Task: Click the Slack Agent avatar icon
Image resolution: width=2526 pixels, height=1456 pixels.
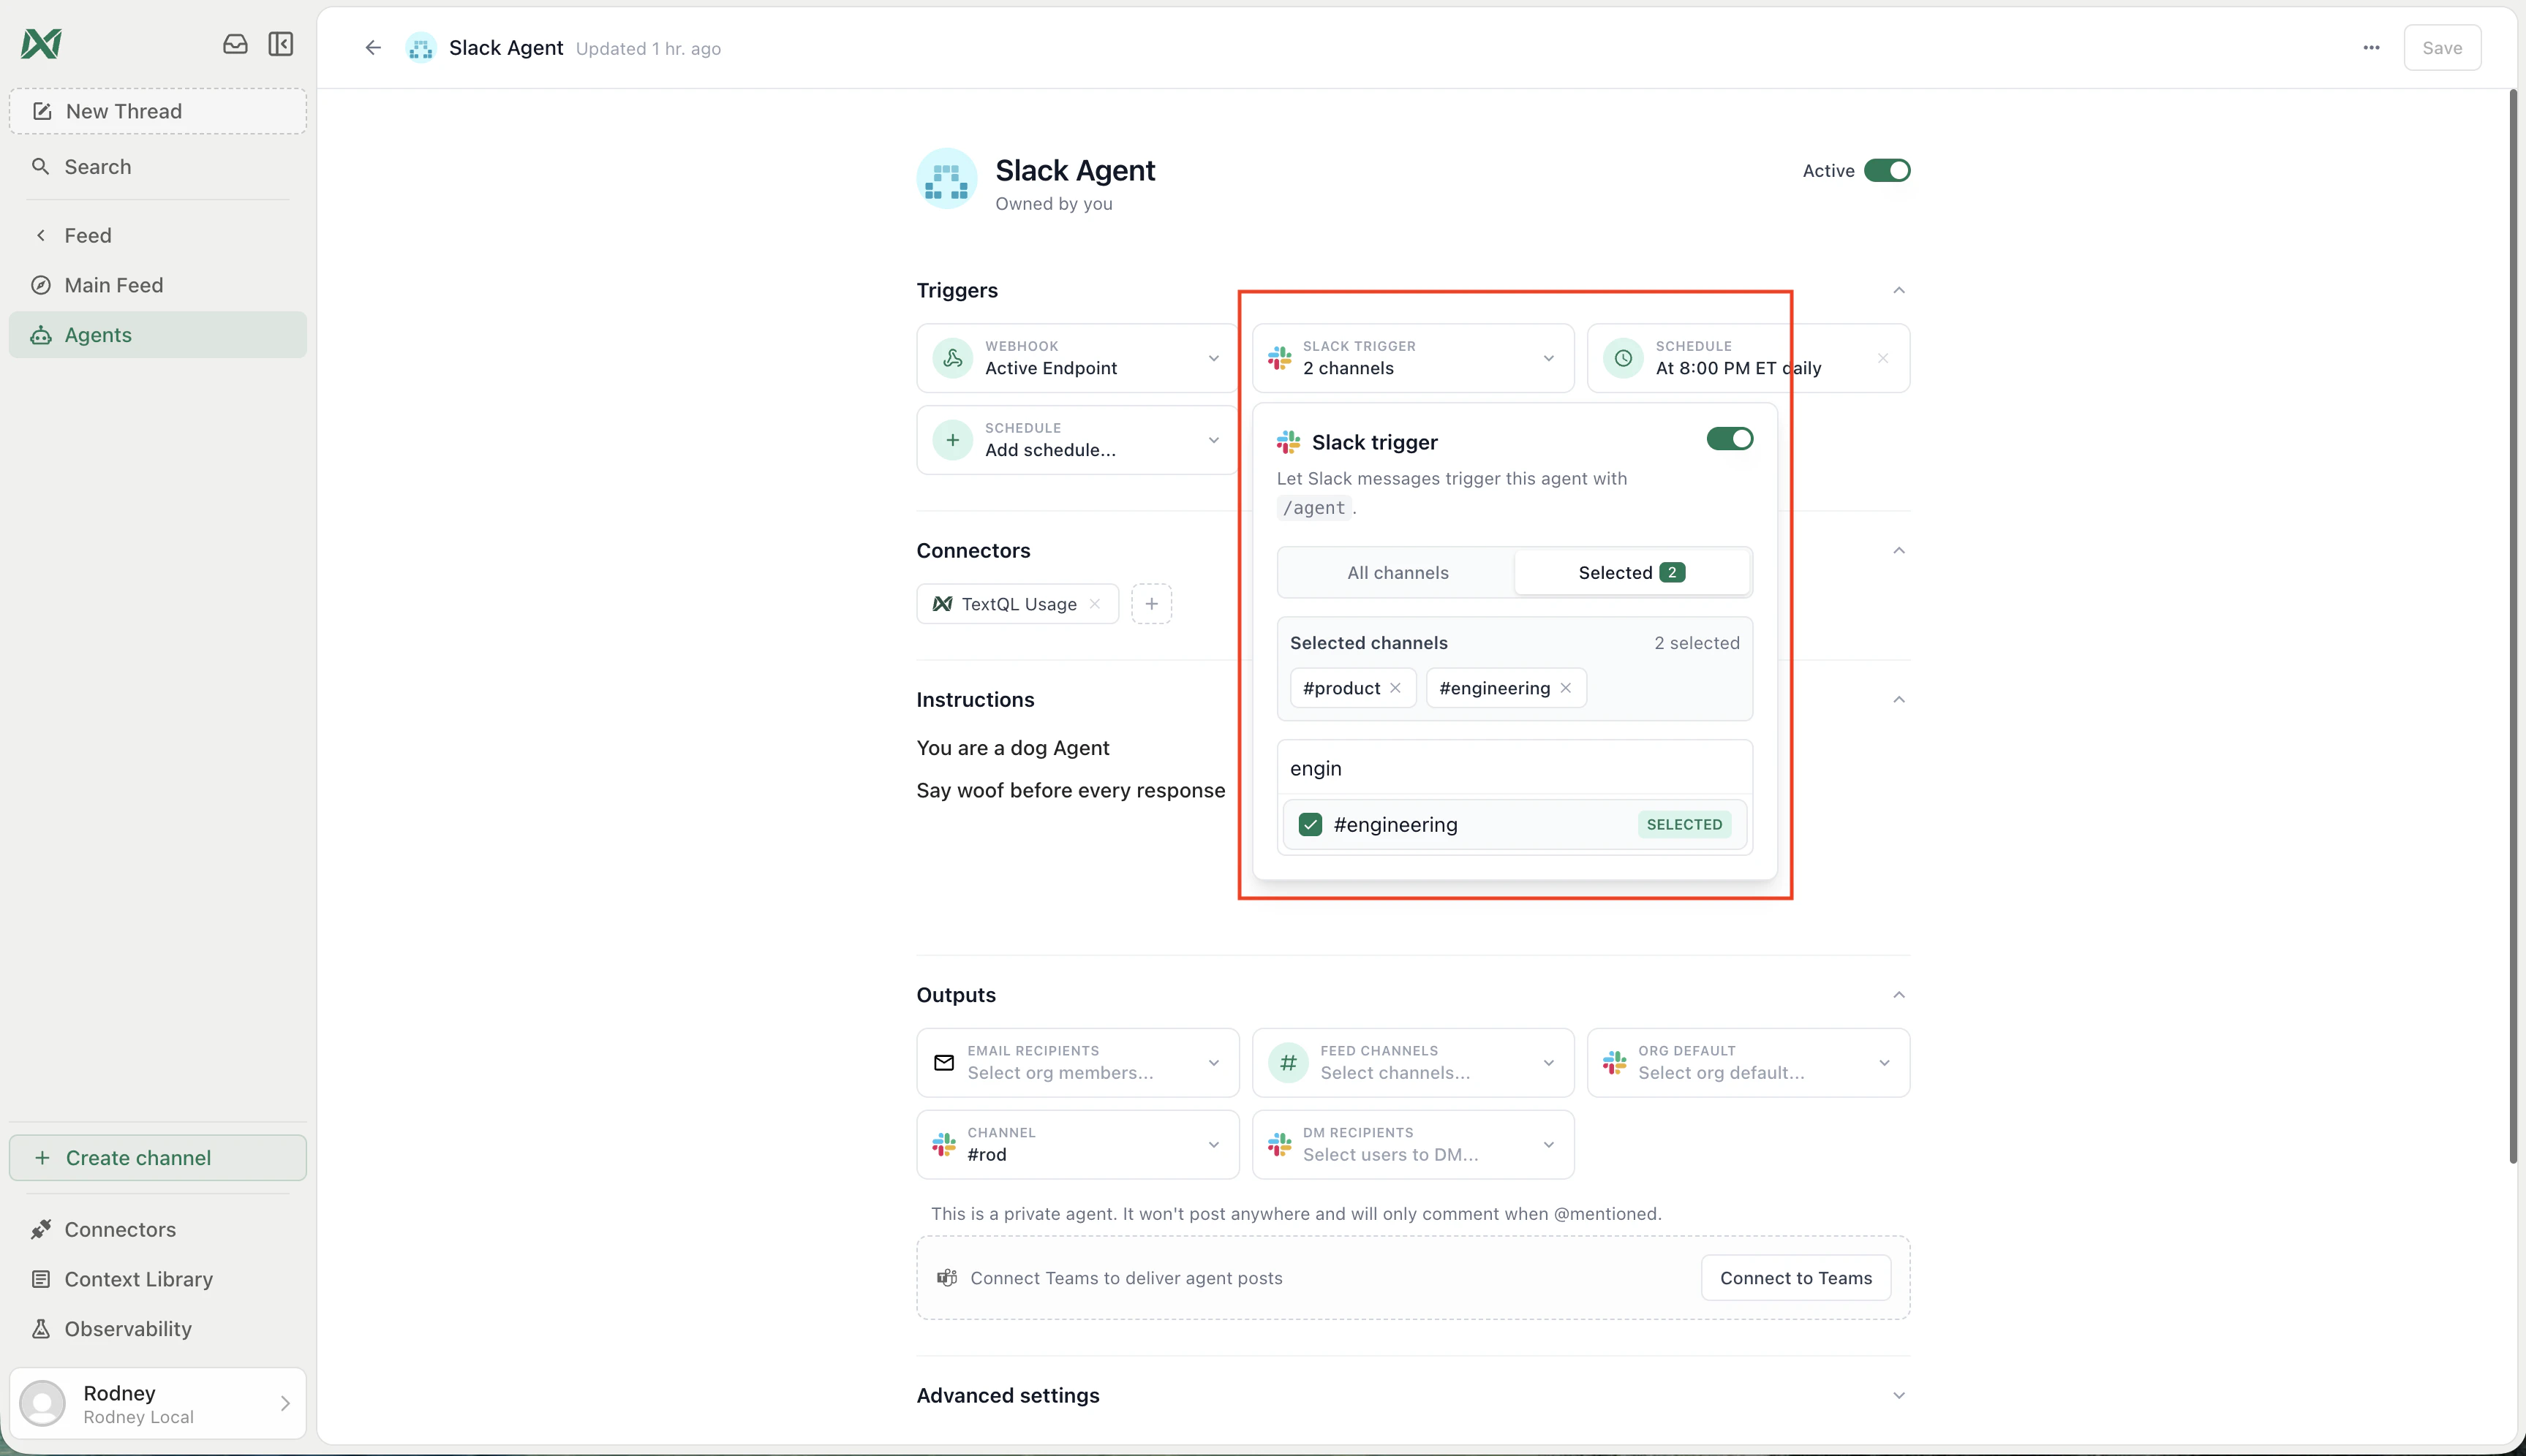Action: [x=946, y=179]
